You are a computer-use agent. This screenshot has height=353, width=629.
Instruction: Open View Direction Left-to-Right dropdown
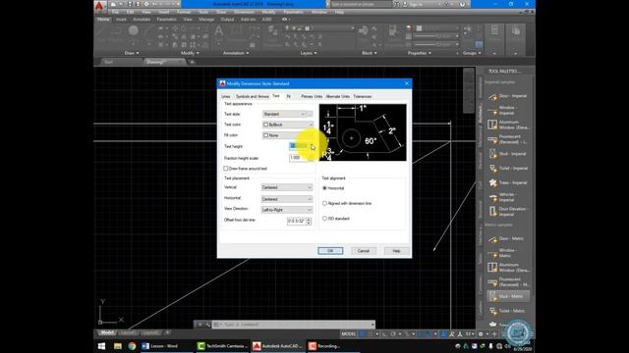(x=286, y=210)
